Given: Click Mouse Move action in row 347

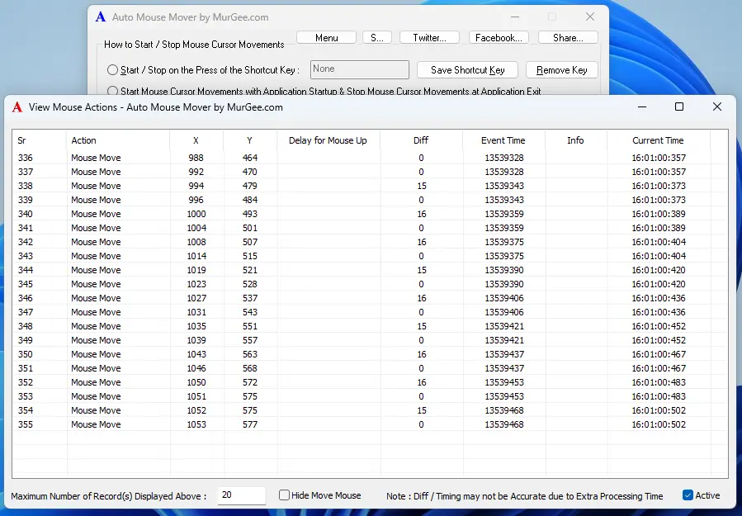Looking at the screenshot, I should (x=96, y=312).
